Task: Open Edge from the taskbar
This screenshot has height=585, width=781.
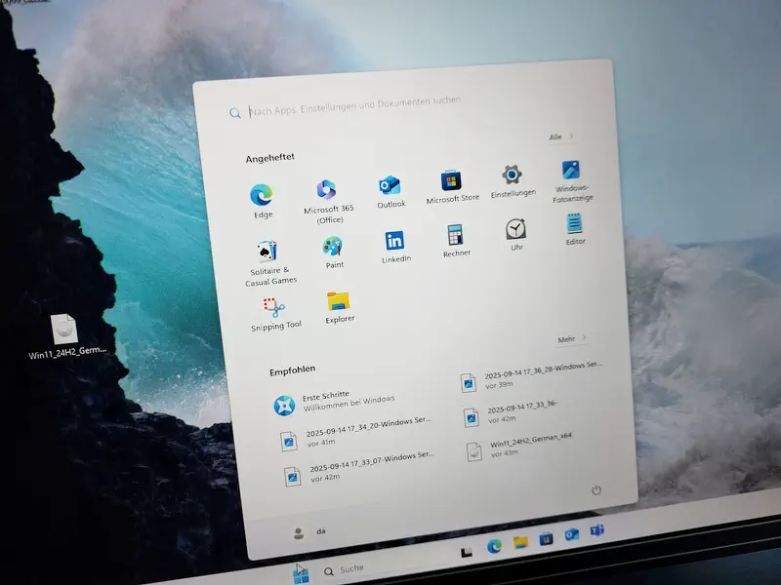Action: click(494, 547)
